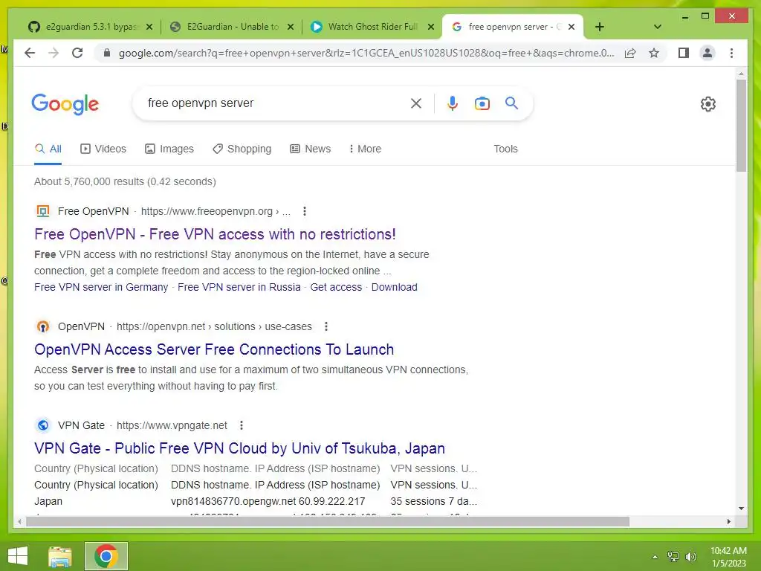Switch to News results
This screenshot has height=571, width=761.
tap(310, 149)
